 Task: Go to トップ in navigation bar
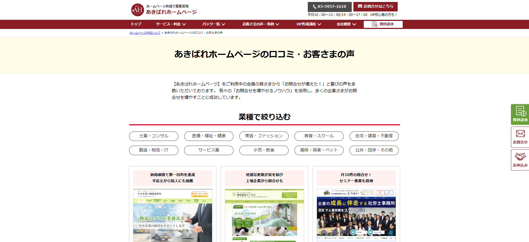[x=136, y=24]
